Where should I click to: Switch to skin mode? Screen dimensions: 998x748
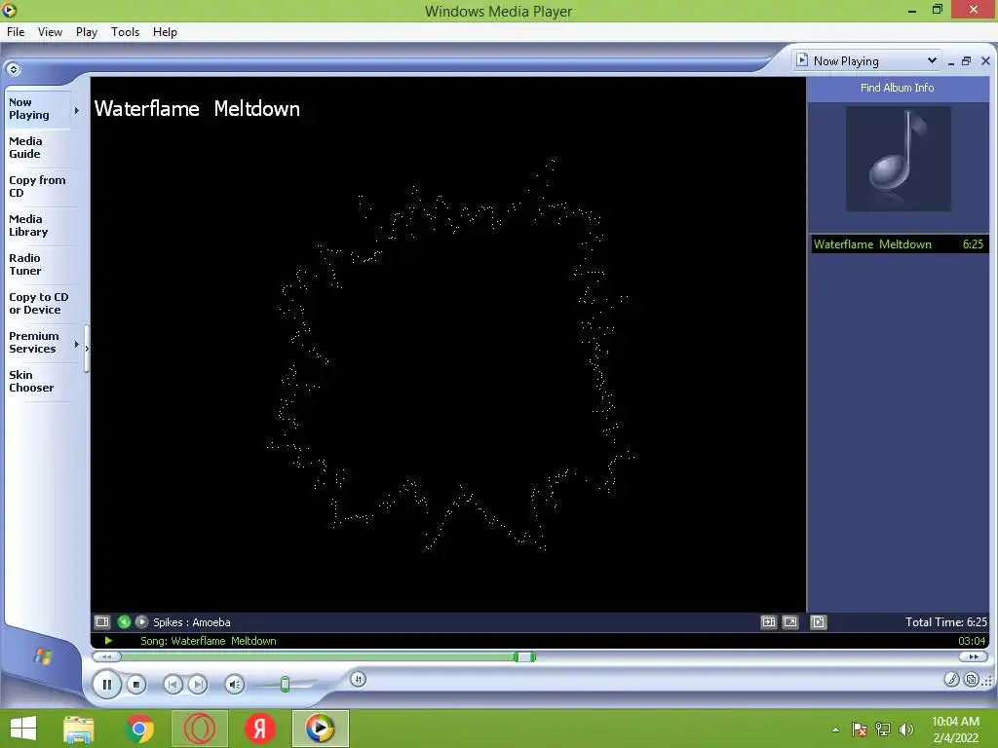click(972, 679)
